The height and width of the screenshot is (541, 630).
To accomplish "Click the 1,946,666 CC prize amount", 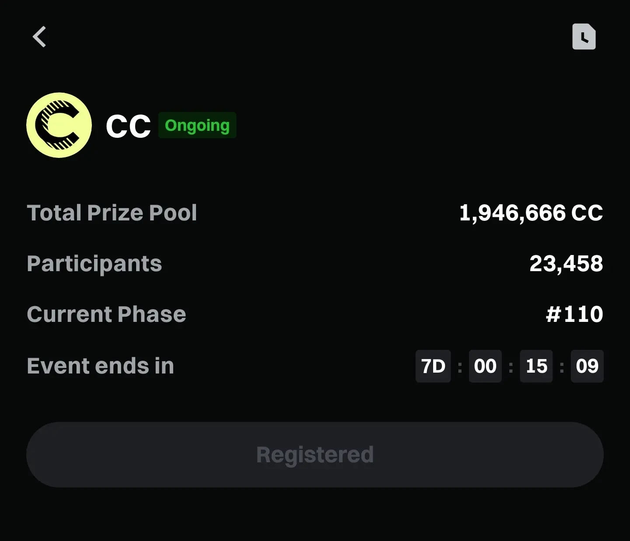I will (x=531, y=213).
